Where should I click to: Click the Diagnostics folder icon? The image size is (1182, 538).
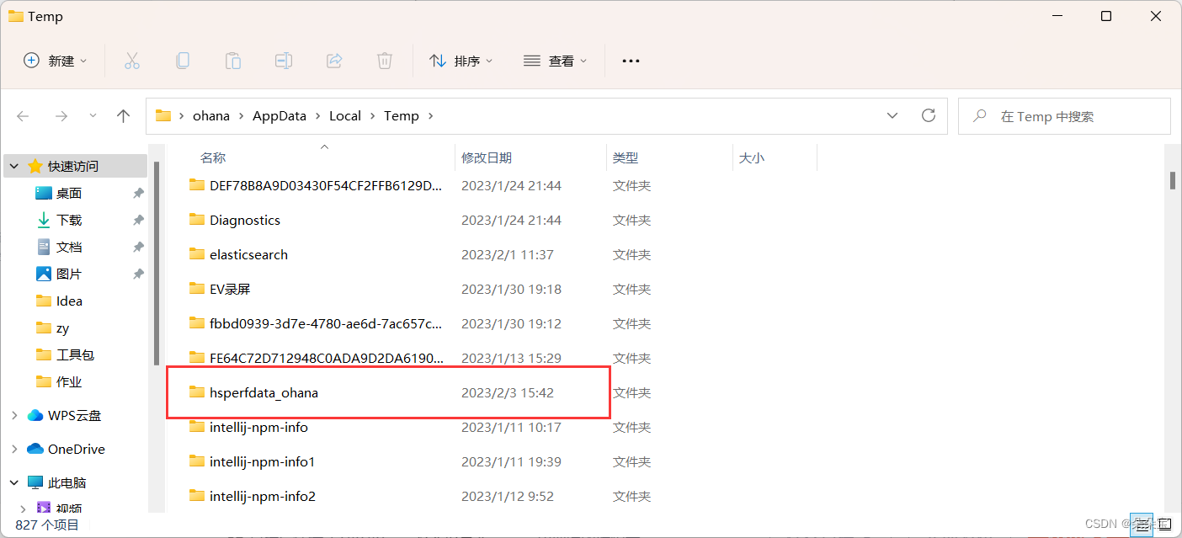tap(197, 219)
